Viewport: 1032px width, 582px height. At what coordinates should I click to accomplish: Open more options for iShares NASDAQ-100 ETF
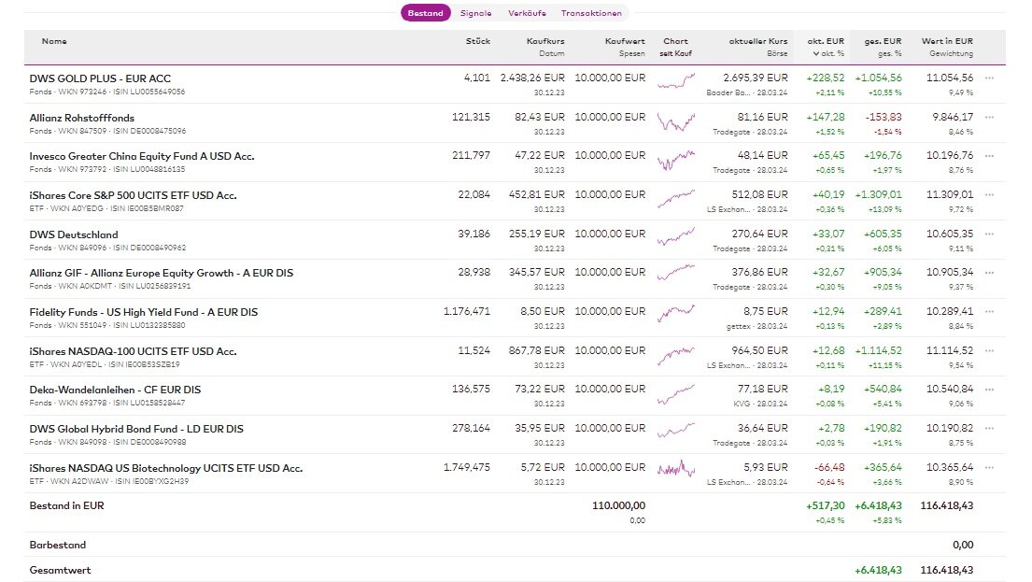click(989, 351)
